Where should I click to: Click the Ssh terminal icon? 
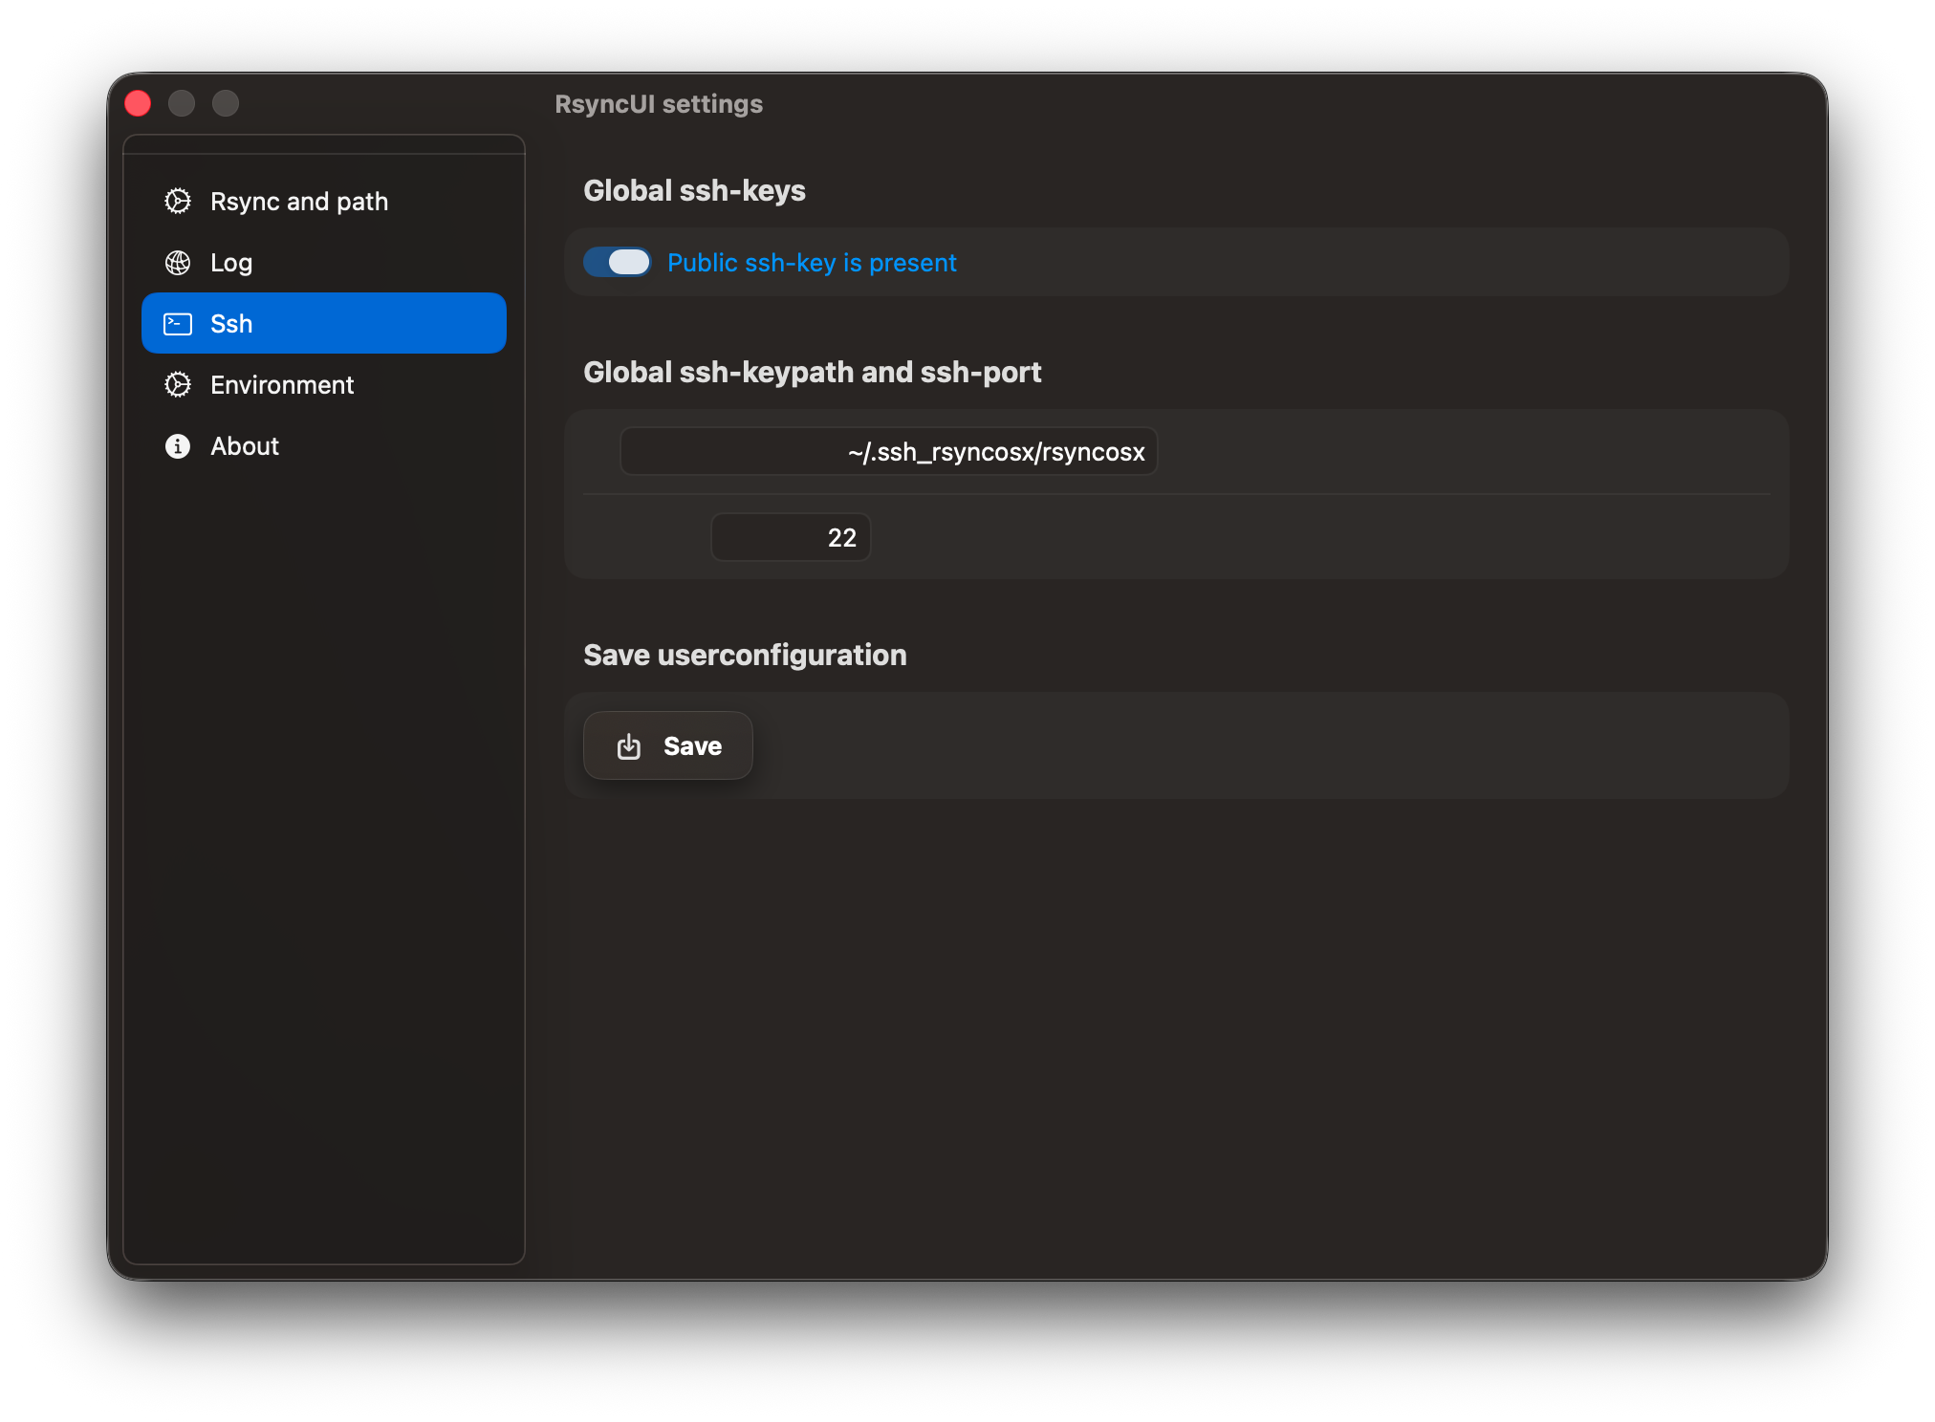tap(178, 324)
